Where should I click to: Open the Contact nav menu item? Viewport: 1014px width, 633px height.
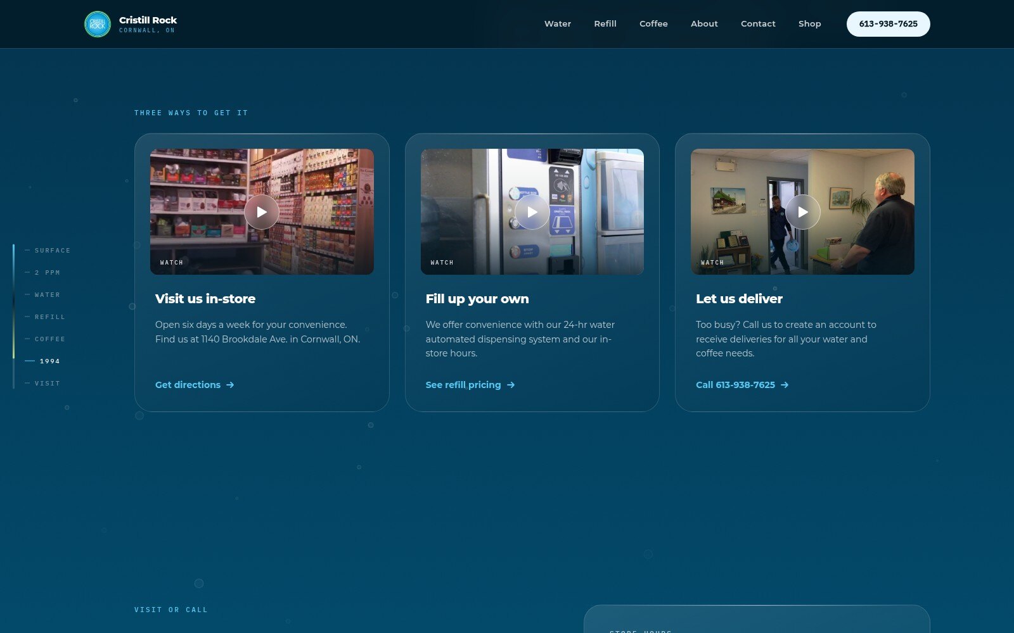(x=758, y=24)
